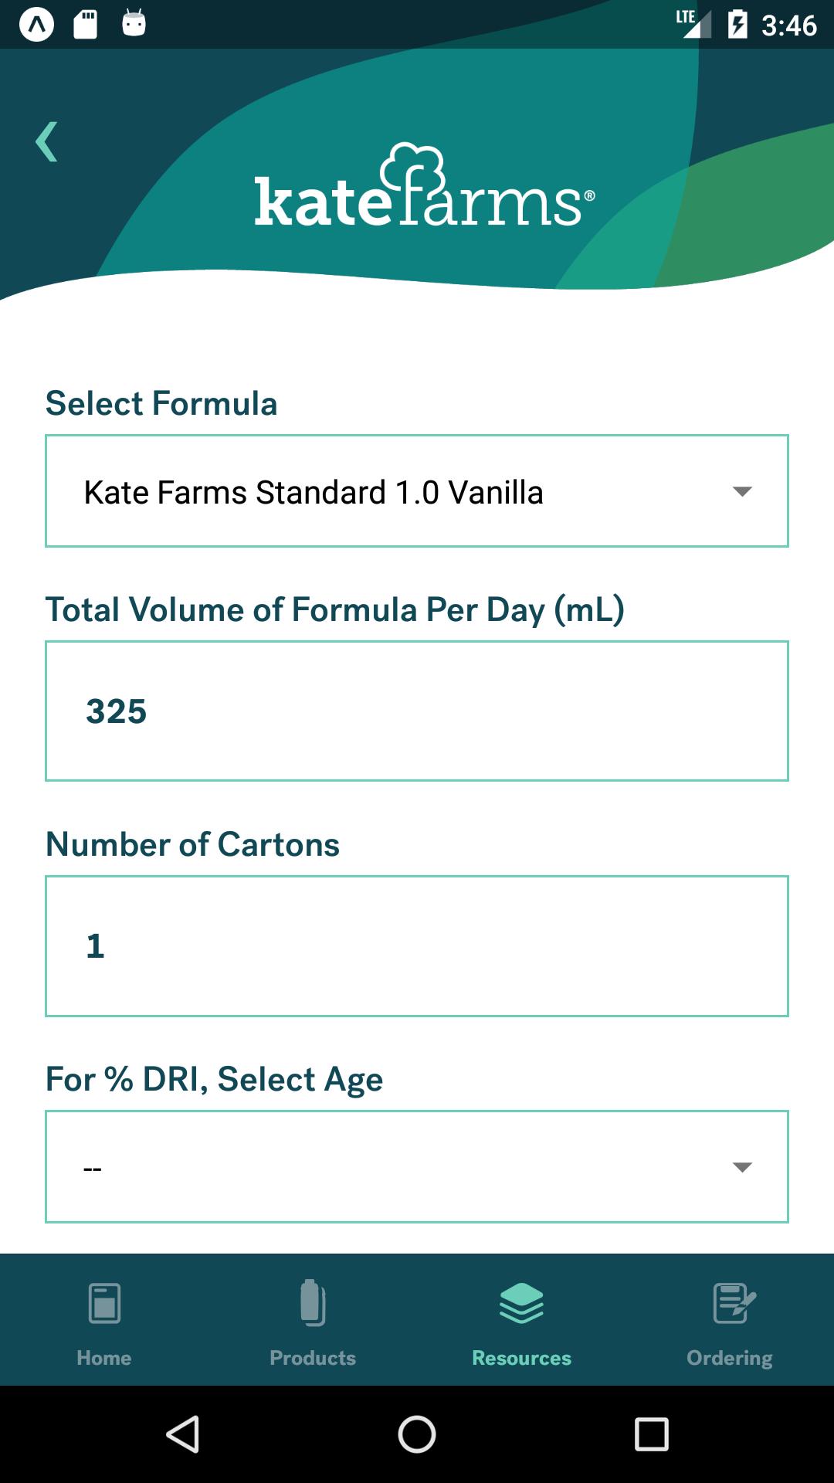Focus Total Volume field showing 325
Image resolution: width=834 pixels, height=1483 pixels.
[417, 711]
